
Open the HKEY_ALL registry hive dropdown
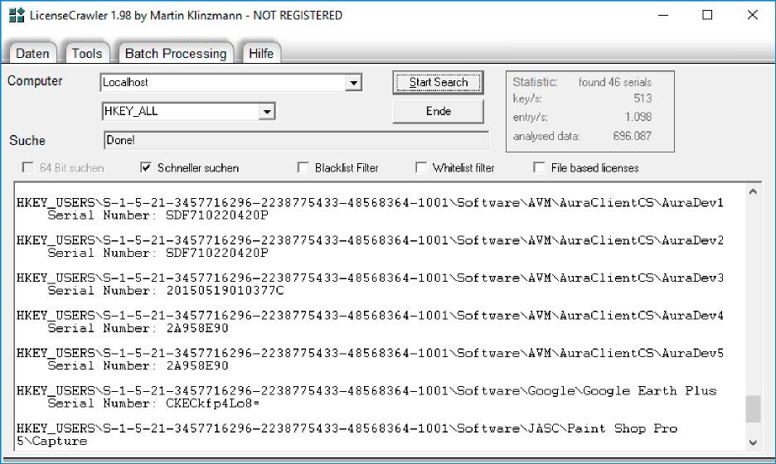point(267,111)
